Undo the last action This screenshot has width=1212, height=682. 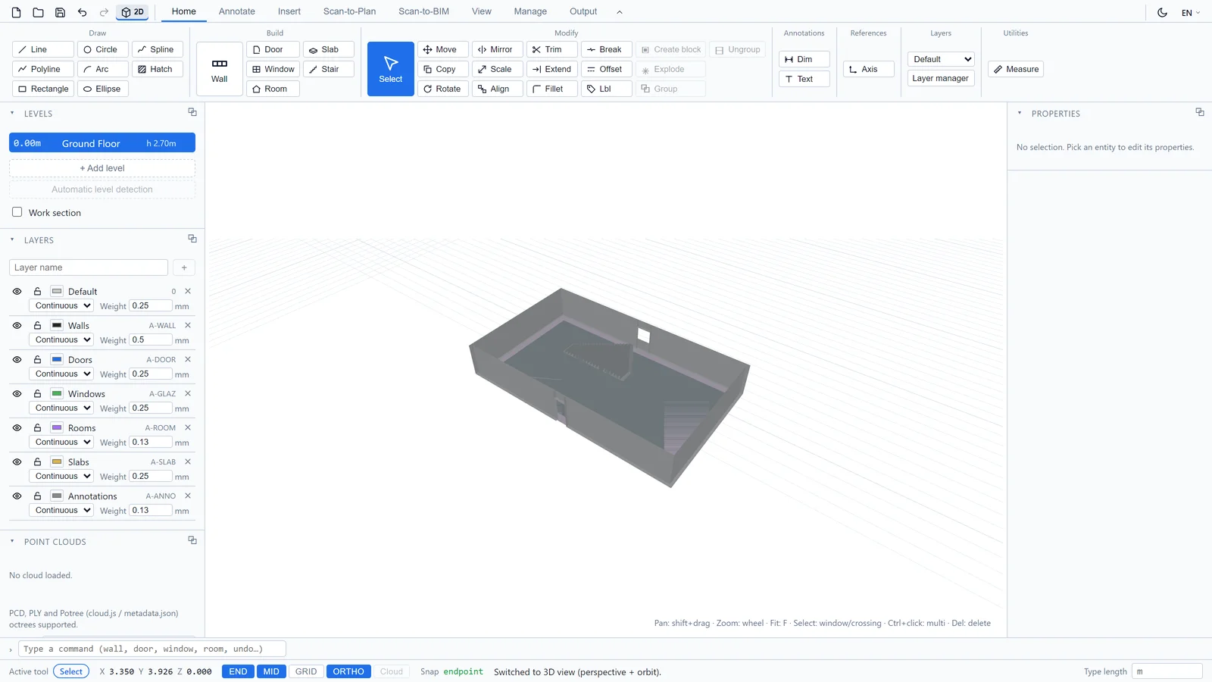click(x=82, y=12)
